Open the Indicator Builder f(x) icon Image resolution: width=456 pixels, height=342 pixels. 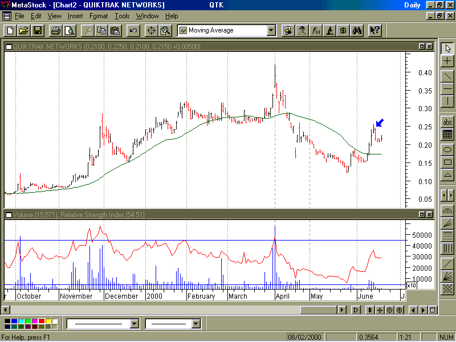pos(316,30)
